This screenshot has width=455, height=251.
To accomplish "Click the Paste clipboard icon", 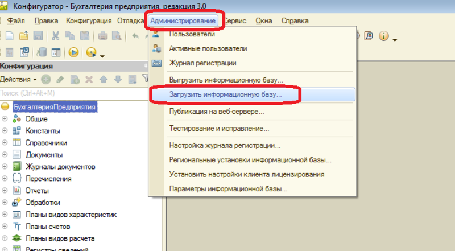I will pyautogui.click(x=84, y=36).
